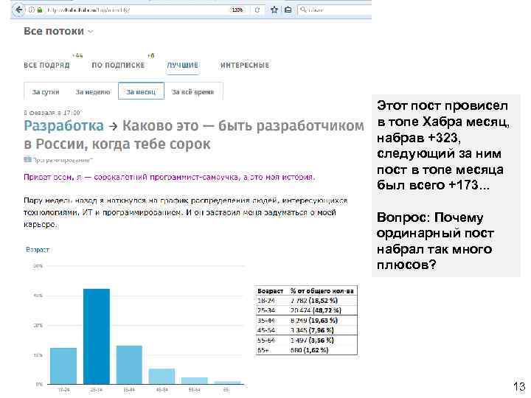Screen dimensions: 531x398
Task: Select the 'Лучшие' tab
Action: [x=183, y=66]
